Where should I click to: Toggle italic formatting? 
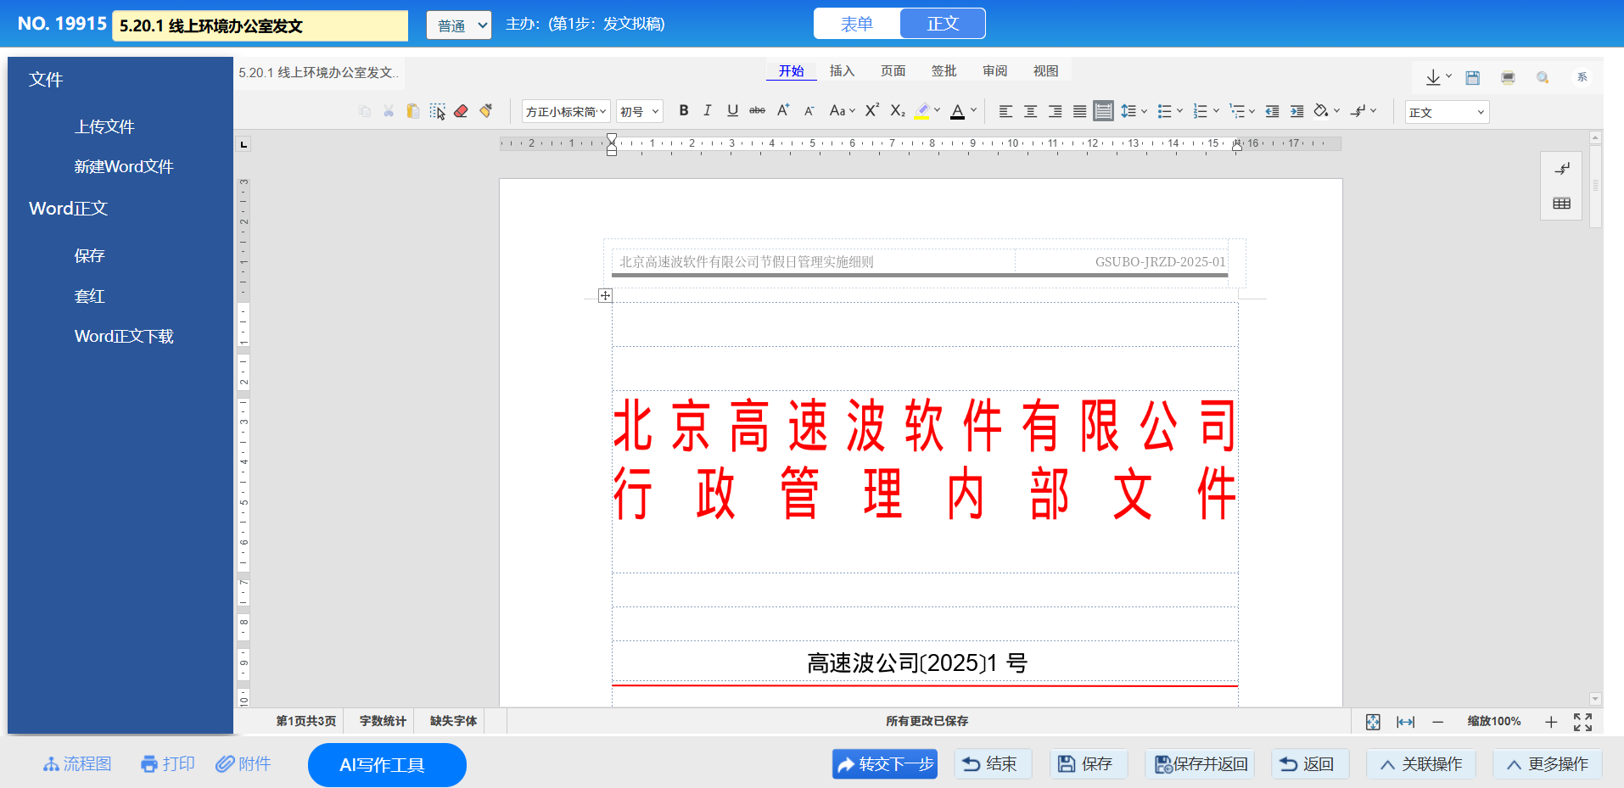click(x=708, y=111)
